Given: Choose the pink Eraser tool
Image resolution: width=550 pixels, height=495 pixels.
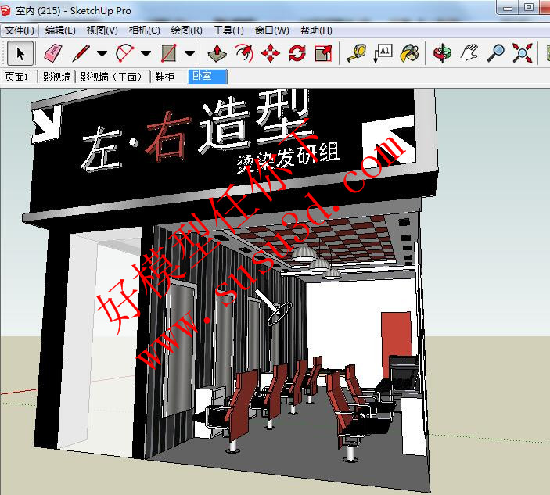Looking at the screenshot, I should pyautogui.click(x=53, y=53).
